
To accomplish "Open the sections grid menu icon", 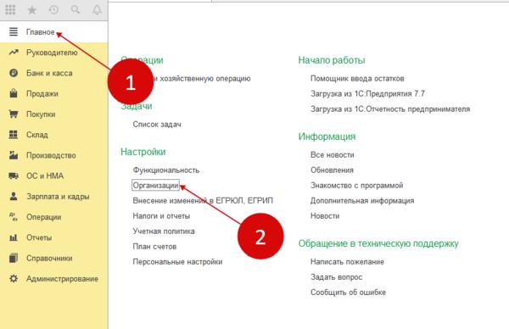I will pos(10,9).
